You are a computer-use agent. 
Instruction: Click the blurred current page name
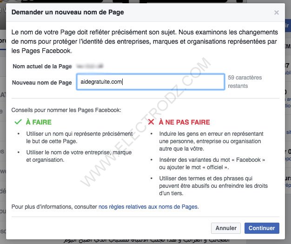point(90,66)
